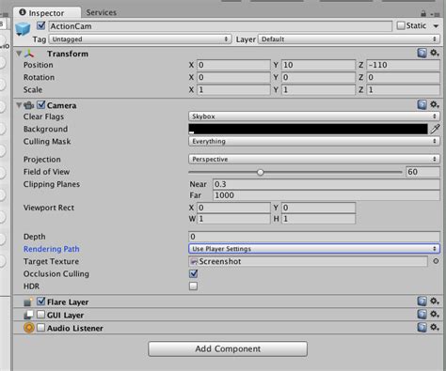Click the Near clipping plane field

click(327, 184)
